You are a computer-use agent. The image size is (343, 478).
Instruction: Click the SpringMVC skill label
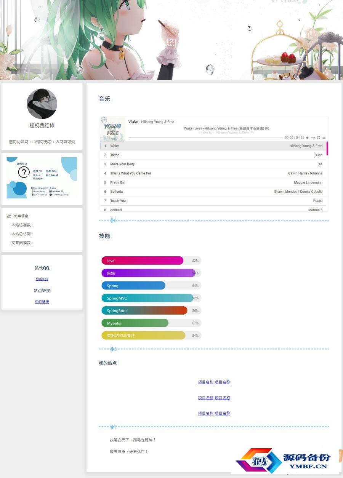pos(117,298)
